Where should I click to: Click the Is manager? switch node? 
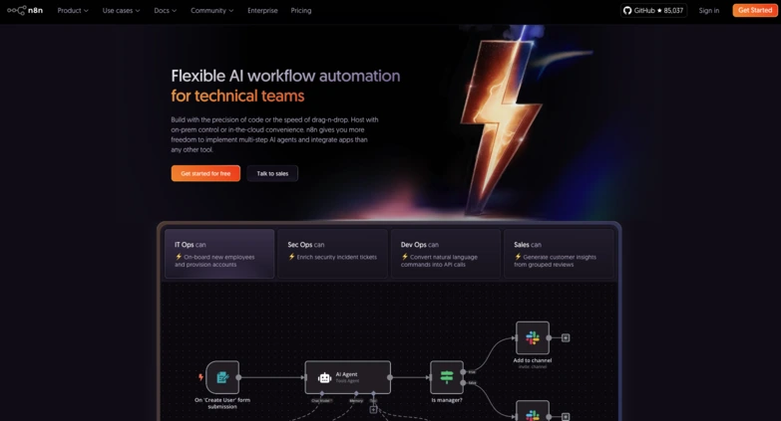[x=447, y=377]
